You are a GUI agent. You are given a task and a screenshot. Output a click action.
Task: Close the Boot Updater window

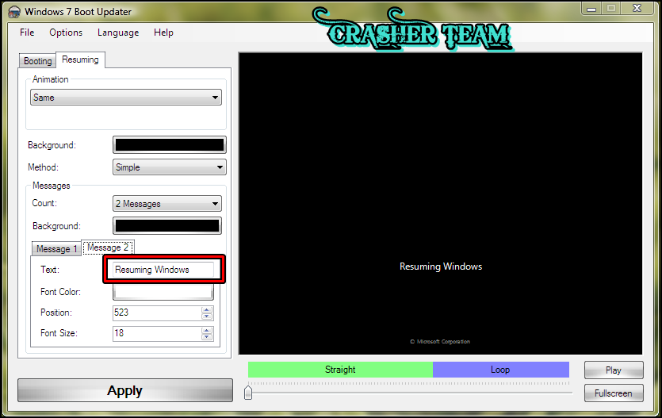637,9
